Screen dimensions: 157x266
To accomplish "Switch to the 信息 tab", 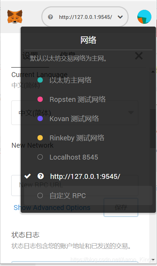I will 68,55.
